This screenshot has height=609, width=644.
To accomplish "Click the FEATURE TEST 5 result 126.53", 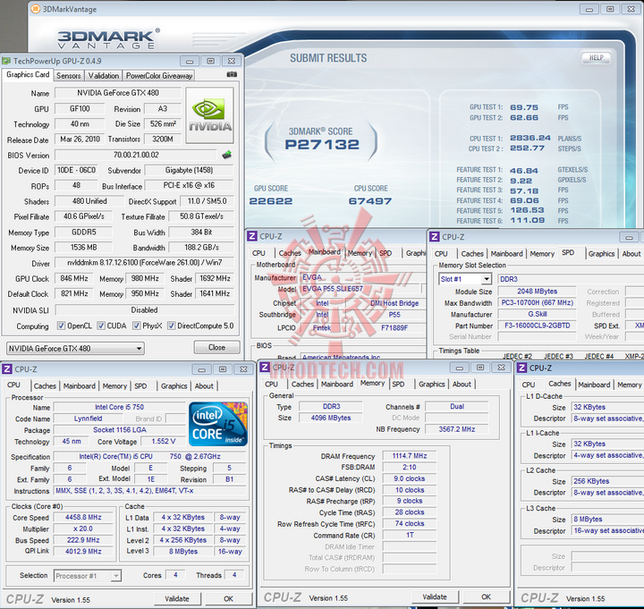I will coord(527,210).
